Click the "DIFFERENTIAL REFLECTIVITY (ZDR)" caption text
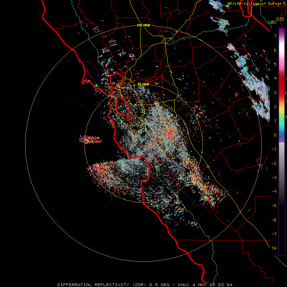 click(102, 285)
